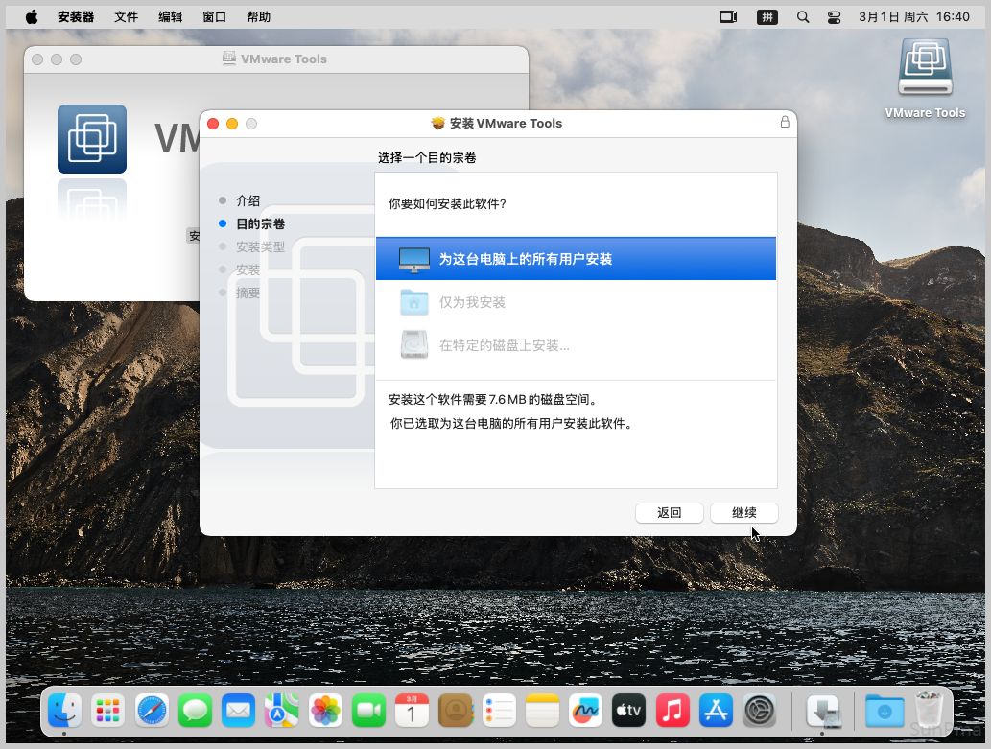Click the 返回 button
This screenshot has width=991, height=749.
[669, 513]
